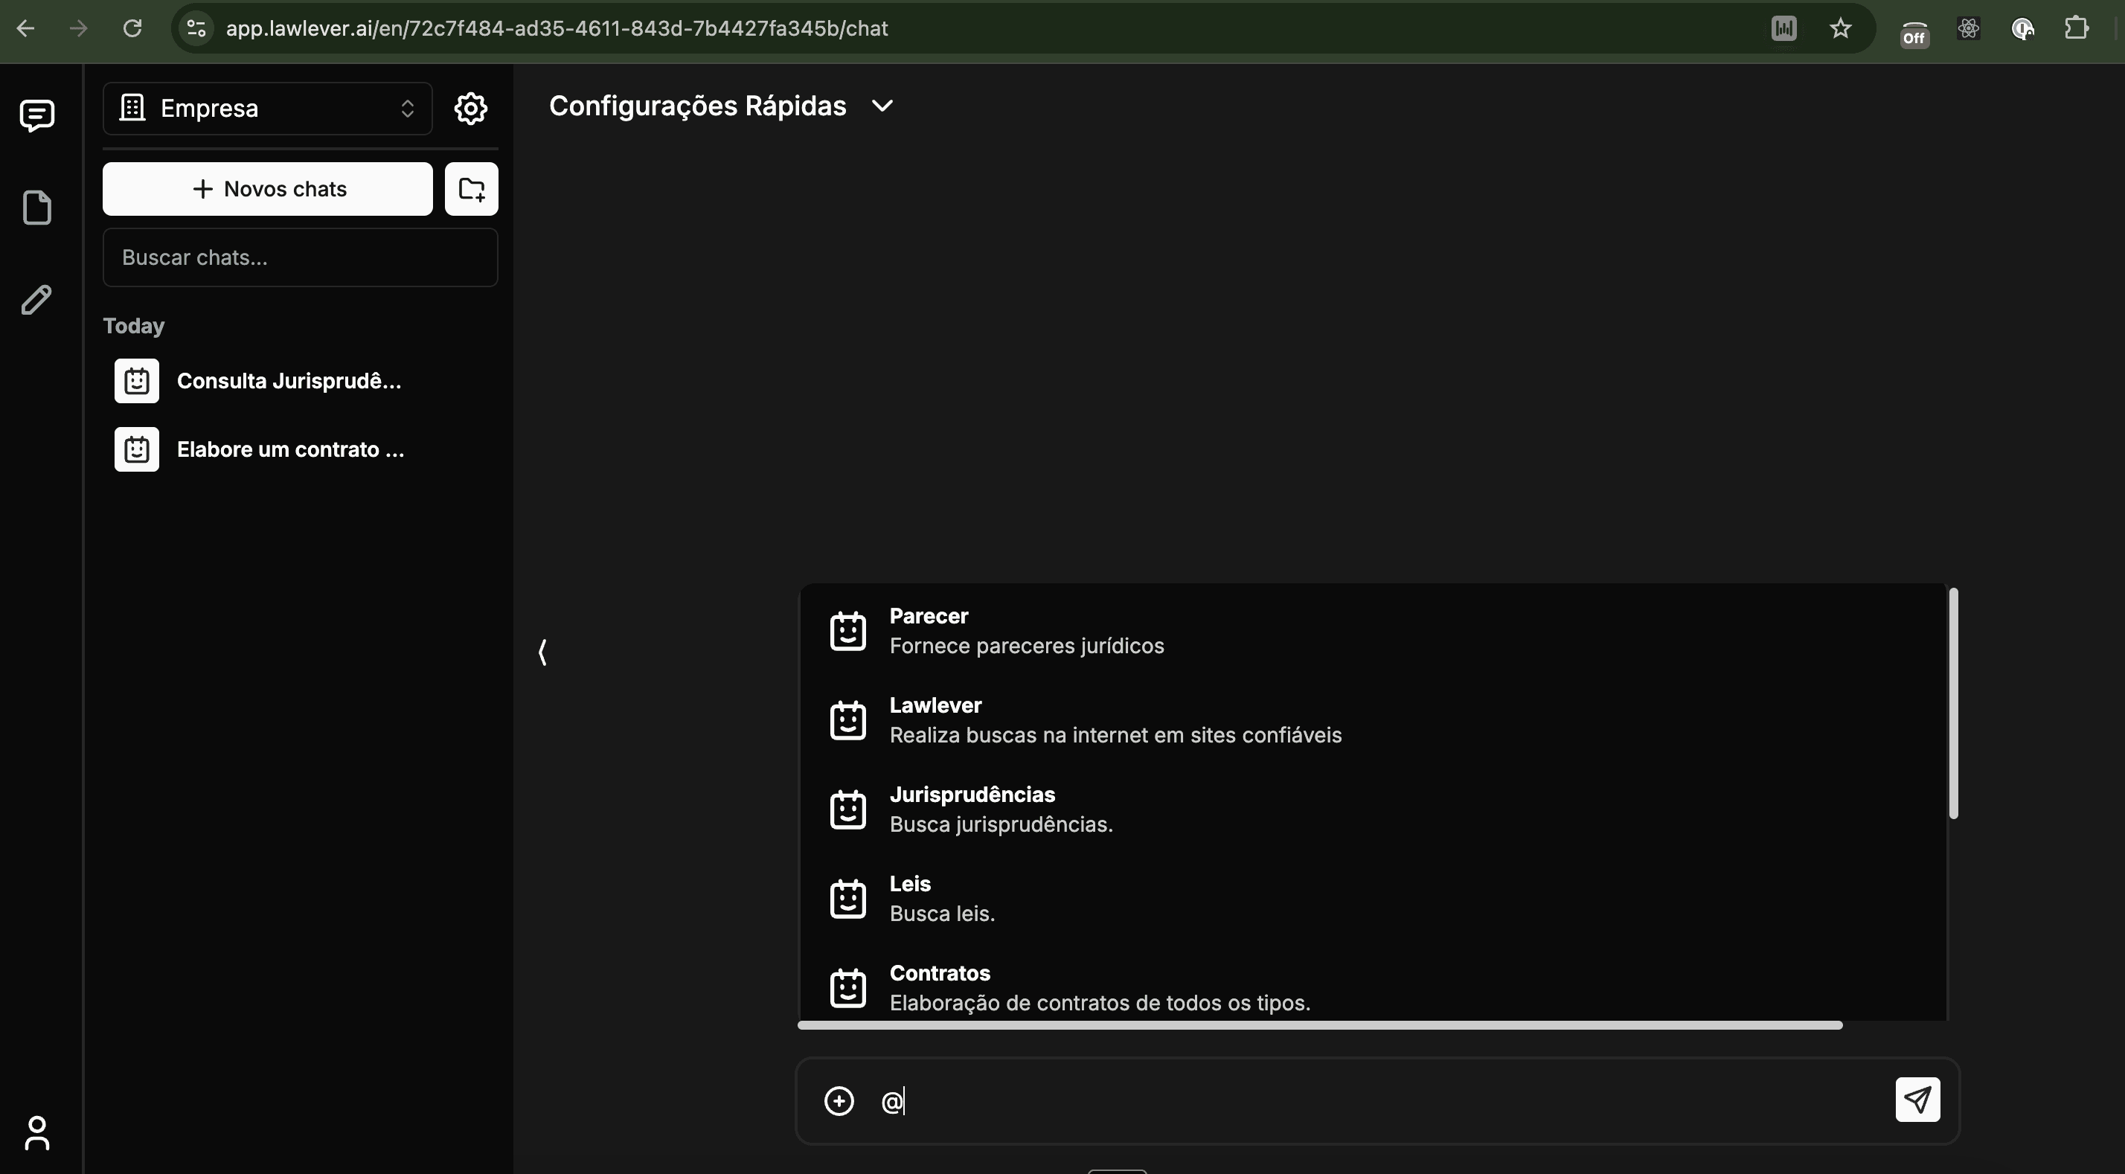The image size is (2125, 1174).
Task: Click the new folder icon button
Action: (x=472, y=189)
